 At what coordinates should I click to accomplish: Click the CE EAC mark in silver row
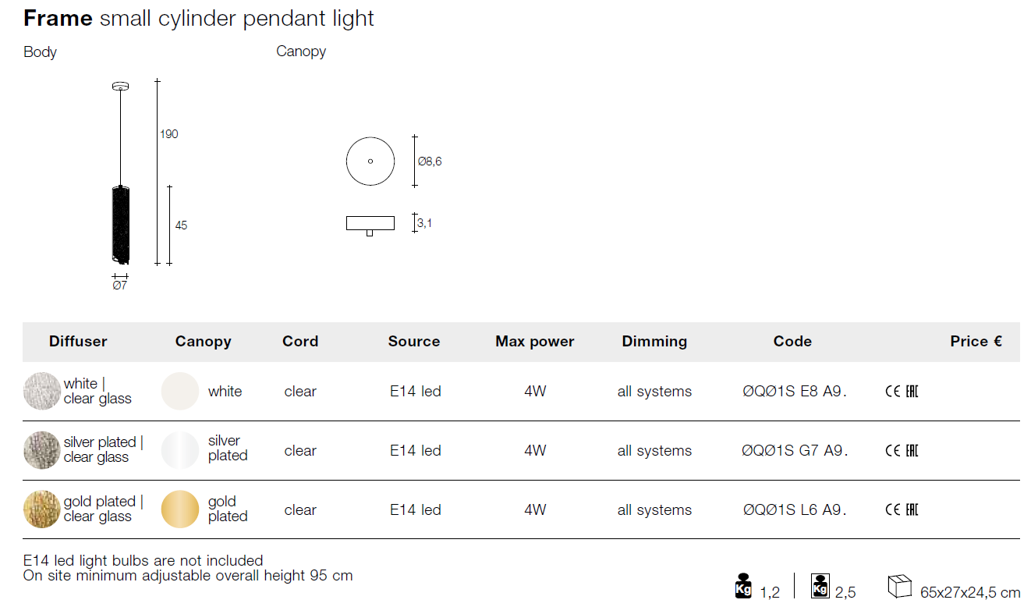[x=902, y=451]
